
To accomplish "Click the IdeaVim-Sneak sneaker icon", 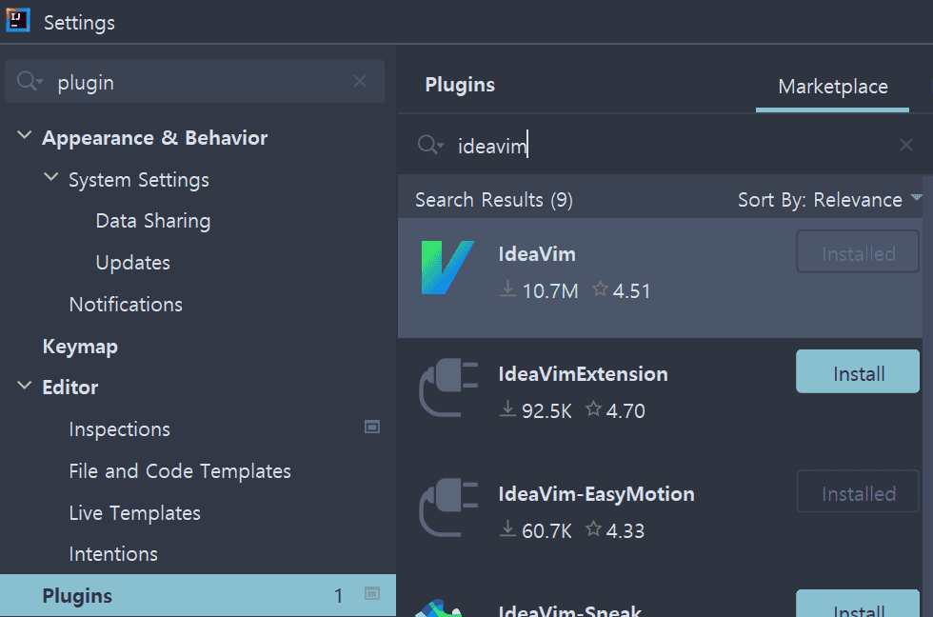I will [439, 608].
